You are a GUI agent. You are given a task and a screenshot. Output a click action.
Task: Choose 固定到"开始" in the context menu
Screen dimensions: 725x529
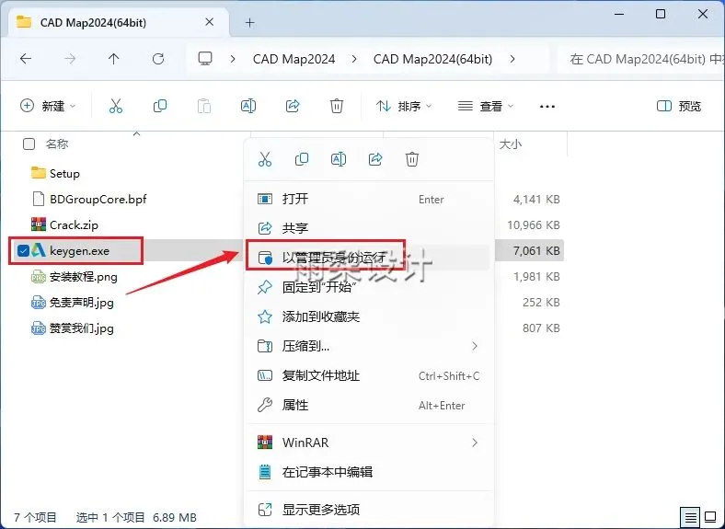(369, 287)
